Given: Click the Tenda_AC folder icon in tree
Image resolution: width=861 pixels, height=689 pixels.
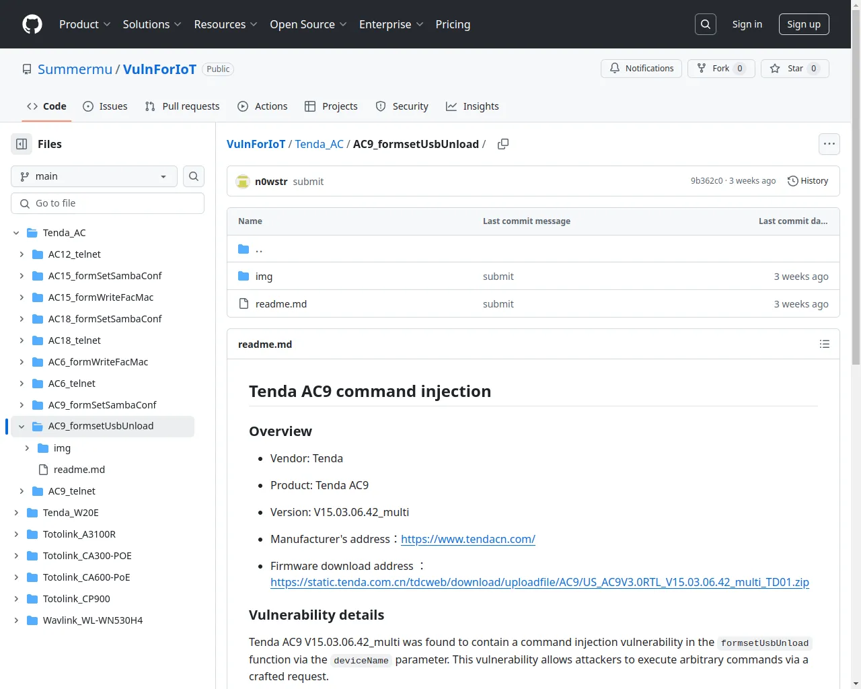Looking at the screenshot, I should [x=32, y=233].
